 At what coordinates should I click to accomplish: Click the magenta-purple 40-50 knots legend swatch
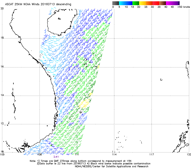click(173, 3)
